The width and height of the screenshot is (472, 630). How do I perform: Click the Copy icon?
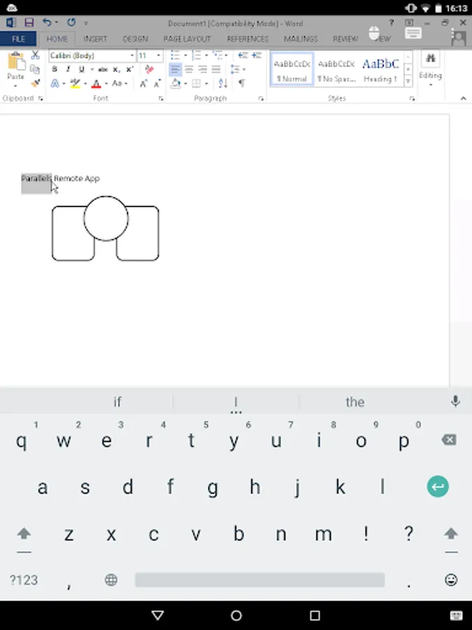[36, 69]
